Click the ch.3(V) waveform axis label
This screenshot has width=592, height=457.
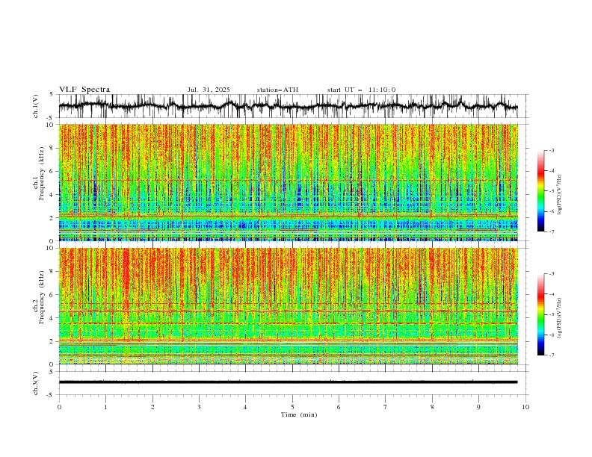(x=36, y=383)
